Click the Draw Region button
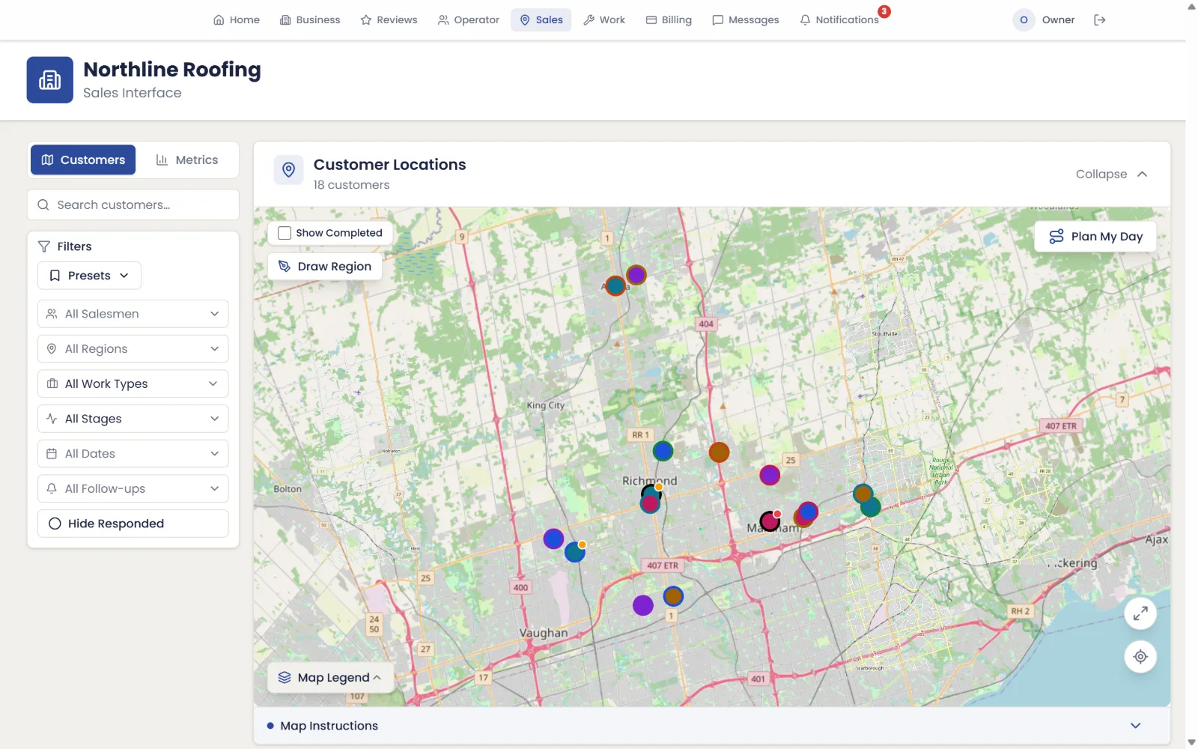Screen dimensions: 1198x749 (x=325, y=267)
